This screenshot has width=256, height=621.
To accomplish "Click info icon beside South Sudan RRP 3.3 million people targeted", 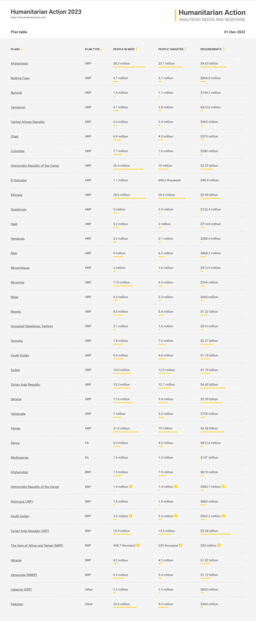I will (x=176, y=516).
